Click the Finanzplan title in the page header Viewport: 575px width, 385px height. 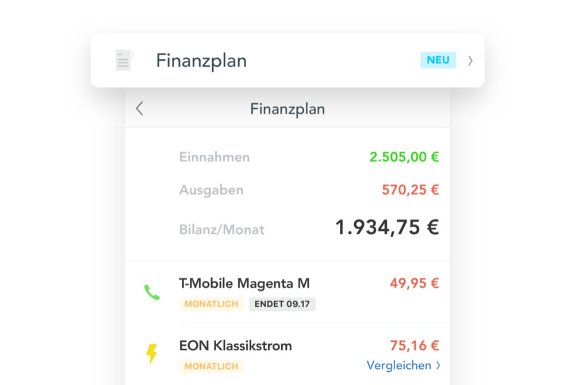click(x=287, y=109)
